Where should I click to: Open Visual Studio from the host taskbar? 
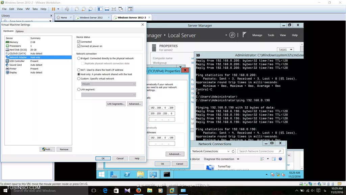127,190
